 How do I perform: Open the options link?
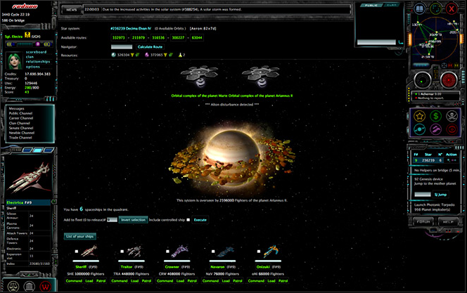33,67
